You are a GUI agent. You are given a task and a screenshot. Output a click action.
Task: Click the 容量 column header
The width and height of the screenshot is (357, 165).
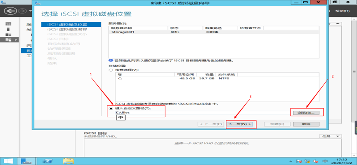tap(206, 74)
